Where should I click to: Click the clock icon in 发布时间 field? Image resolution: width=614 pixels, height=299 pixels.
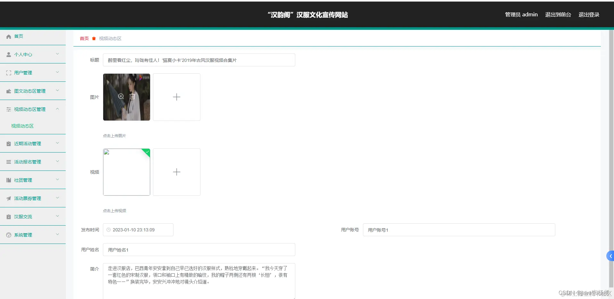(x=108, y=230)
